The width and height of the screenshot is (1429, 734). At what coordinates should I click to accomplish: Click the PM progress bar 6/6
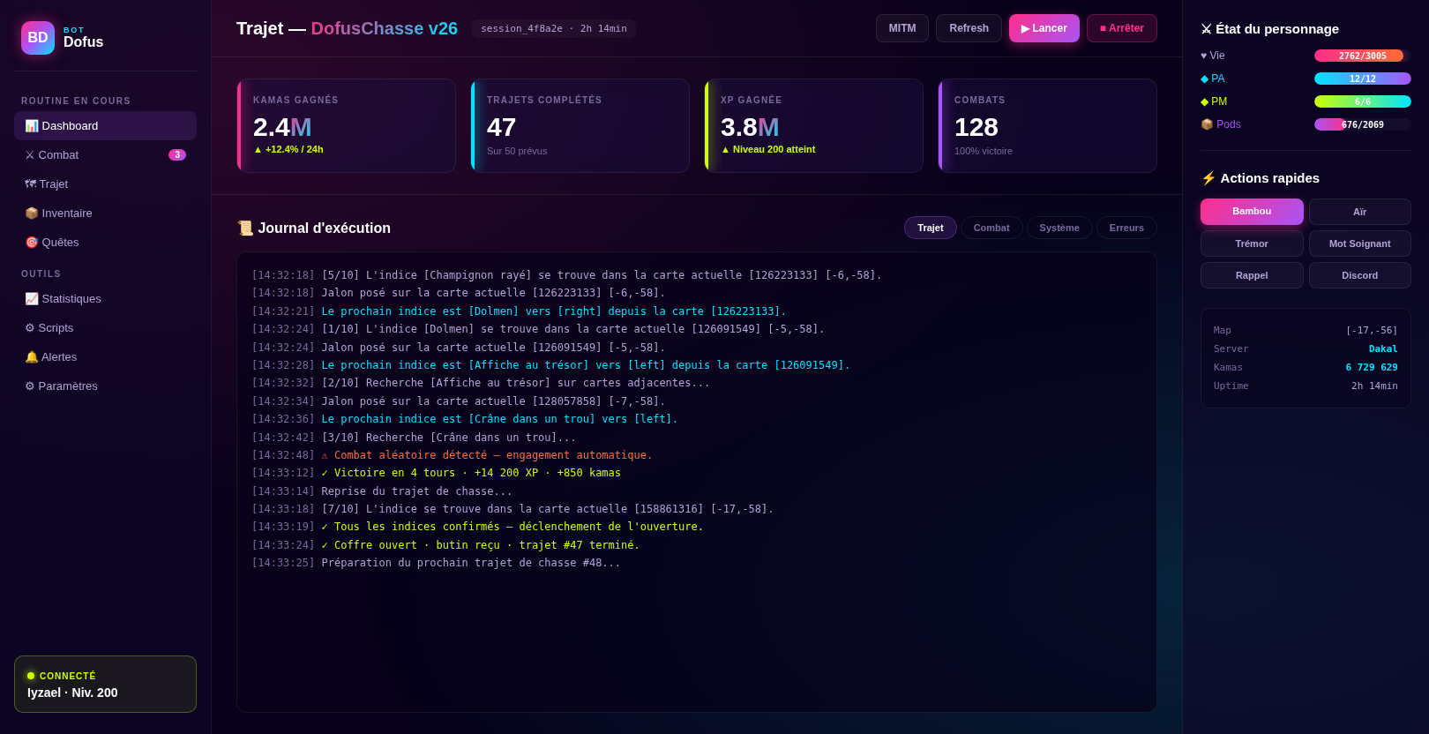pos(1363,101)
